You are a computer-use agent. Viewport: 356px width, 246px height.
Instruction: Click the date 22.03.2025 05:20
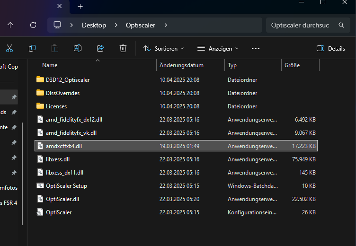[x=179, y=199]
